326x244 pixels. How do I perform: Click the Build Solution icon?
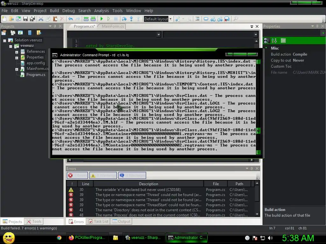click(86, 19)
